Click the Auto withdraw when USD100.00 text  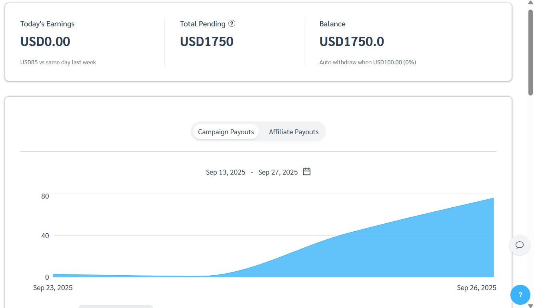pos(368,62)
